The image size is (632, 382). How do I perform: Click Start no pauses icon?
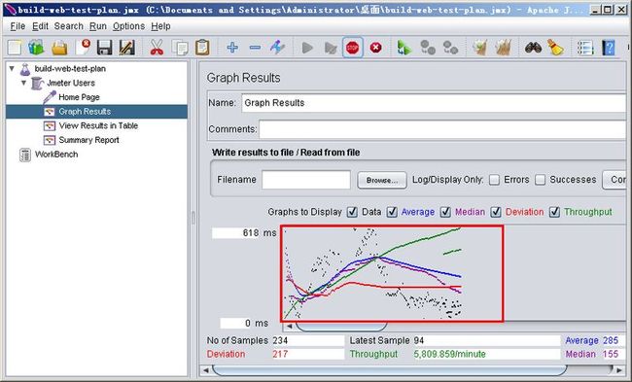(x=331, y=48)
